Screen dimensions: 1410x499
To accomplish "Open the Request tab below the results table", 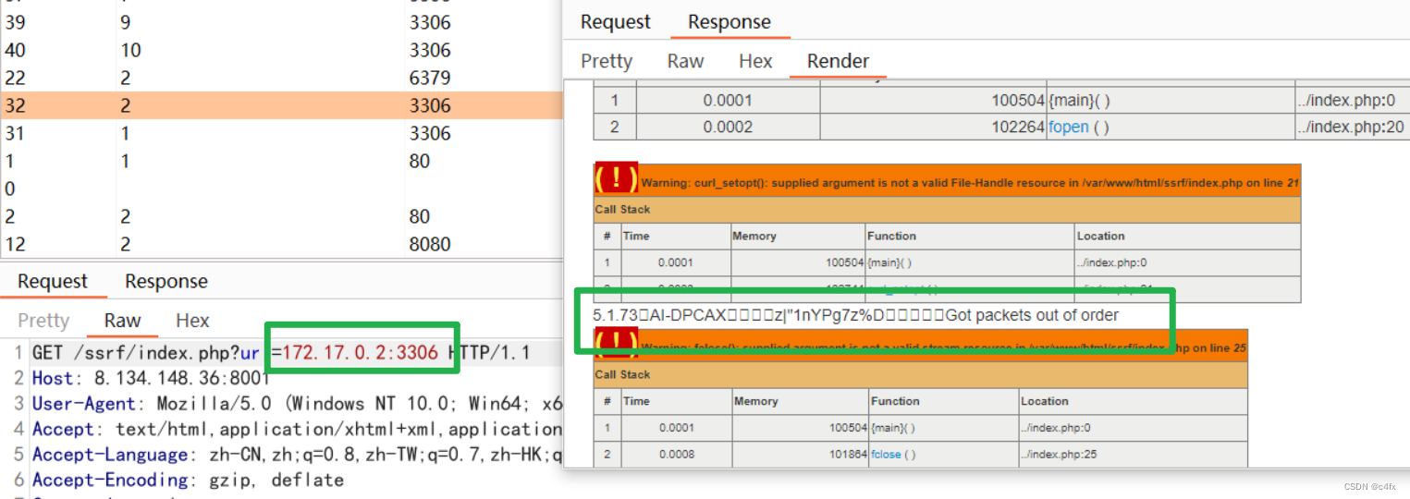I will point(53,282).
